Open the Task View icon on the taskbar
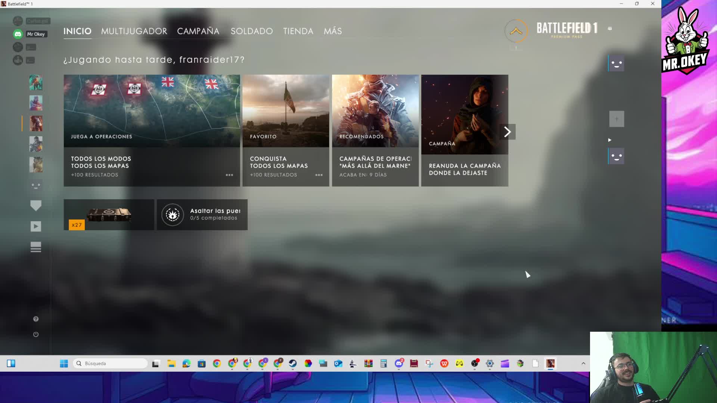Screen dimensions: 717x403 (x=156, y=363)
